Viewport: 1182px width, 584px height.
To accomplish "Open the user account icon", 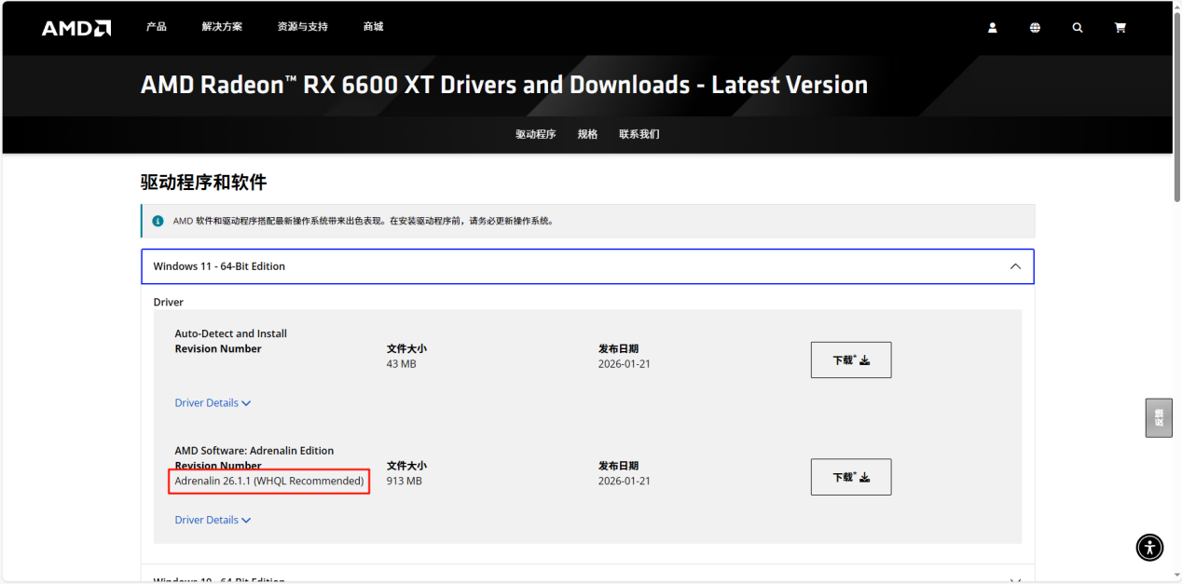I will point(993,28).
